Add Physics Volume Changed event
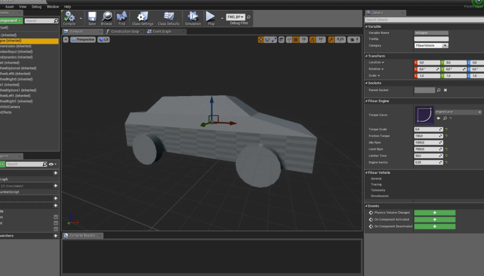This screenshot has height=276, width=484. [x=435, y=213]
